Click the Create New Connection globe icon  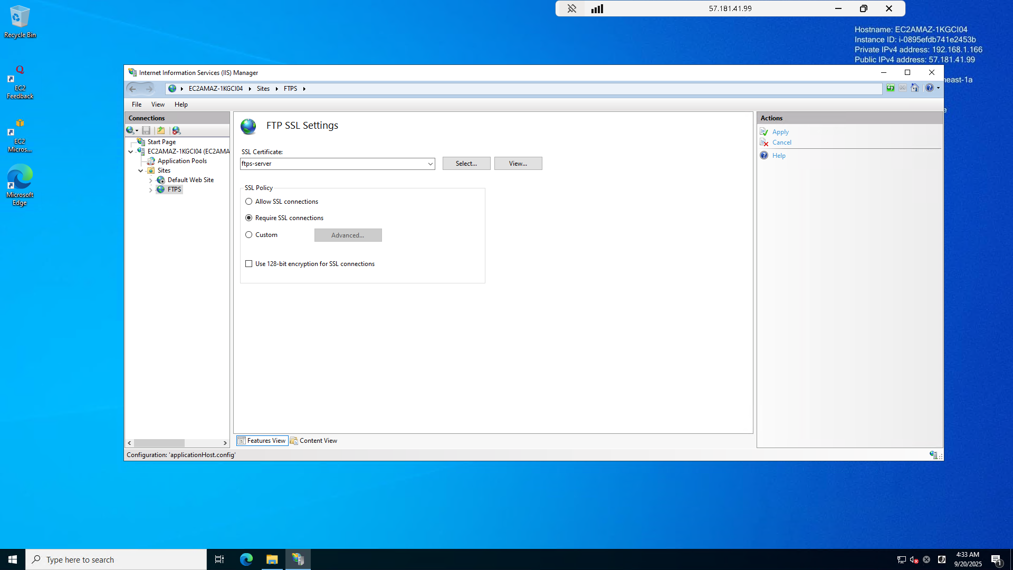(x=130, y=130)
